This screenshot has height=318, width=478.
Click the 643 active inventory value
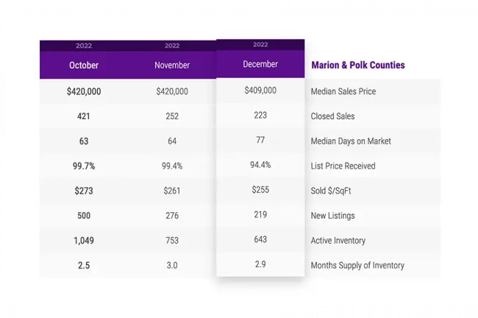[260, 239]
